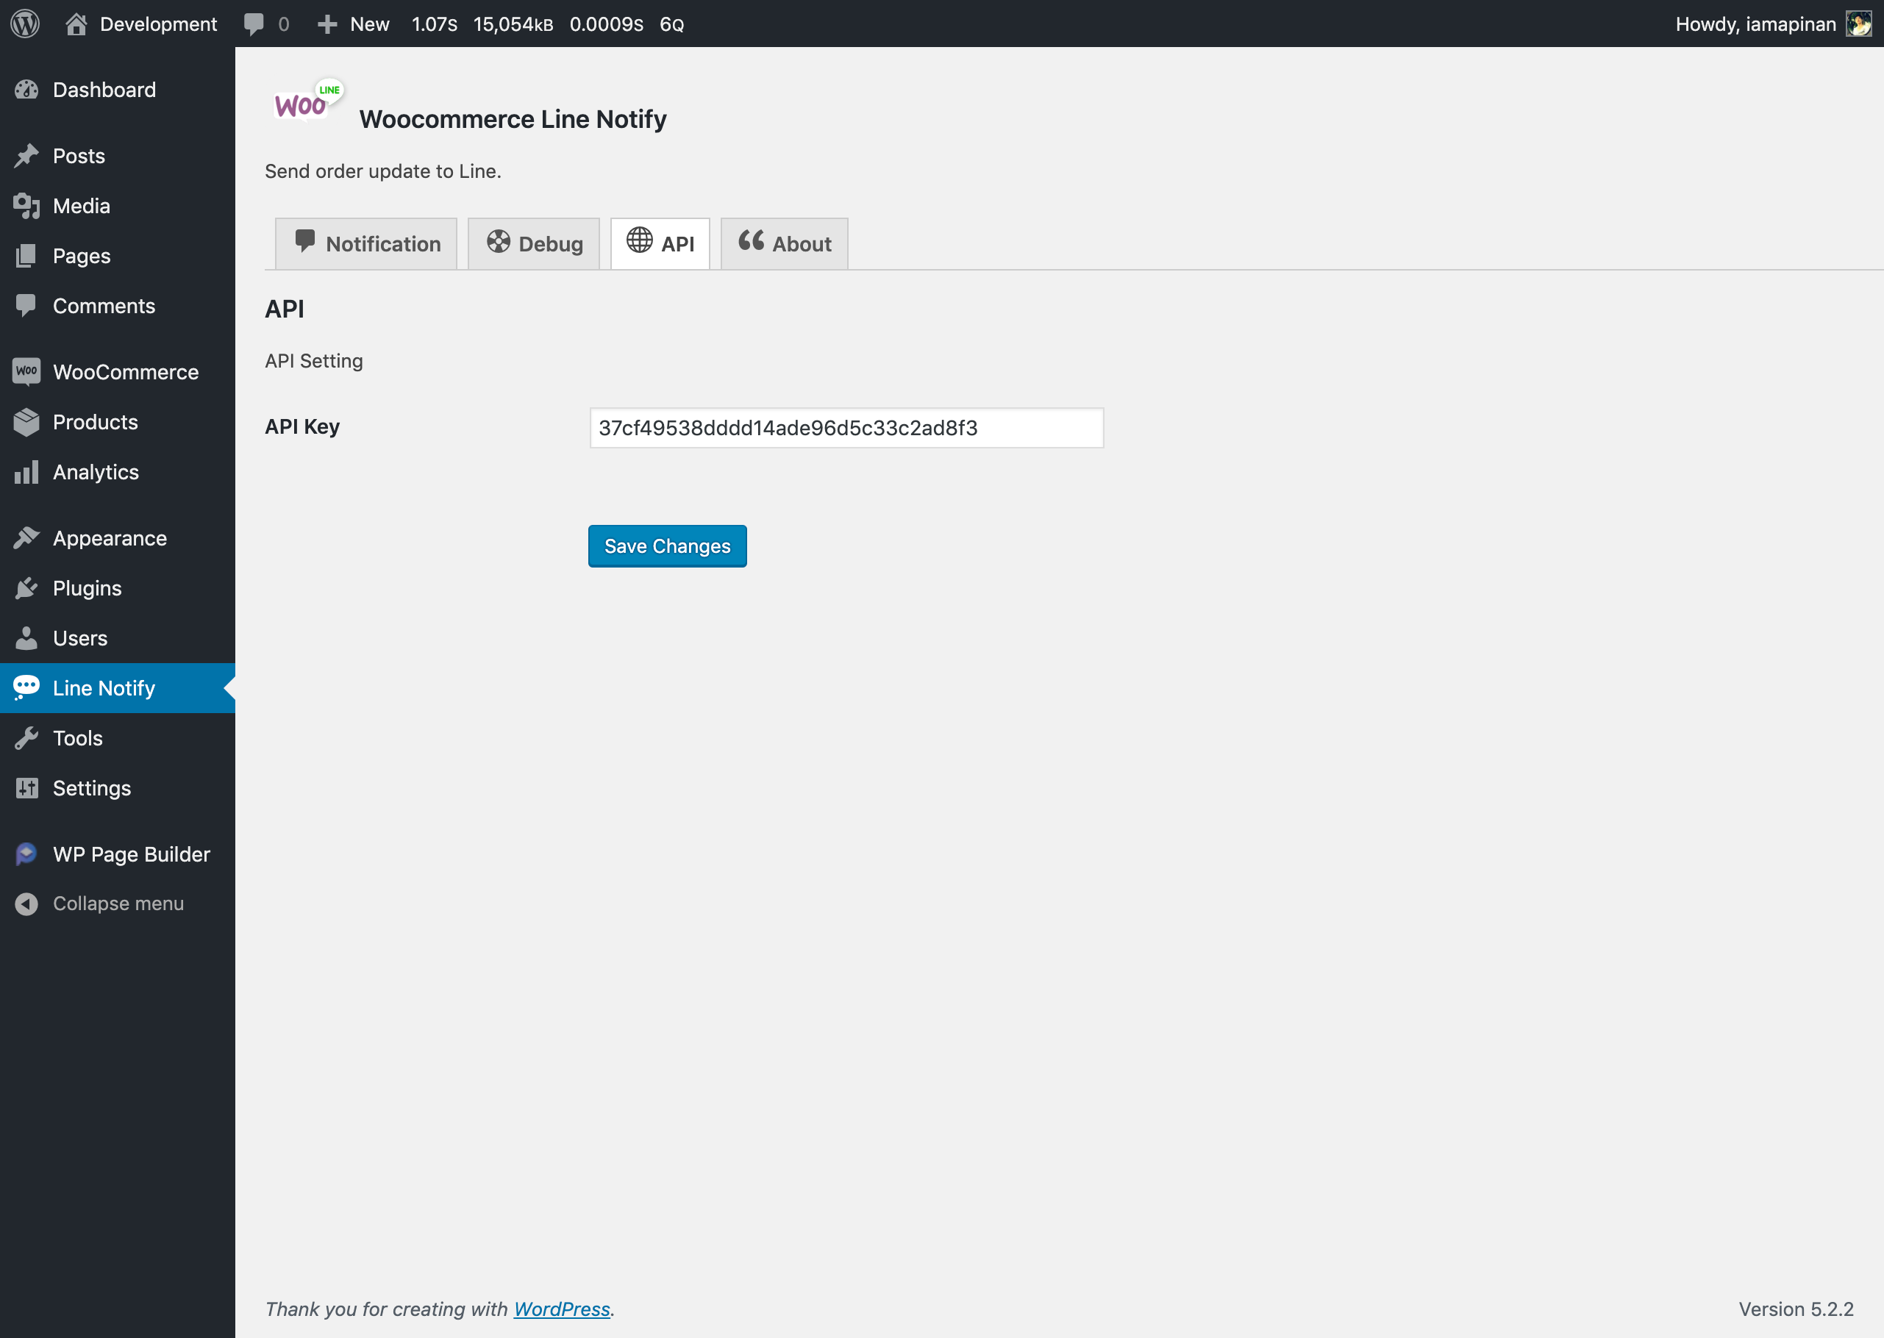Click the Media library icon
The width and height of the screenshot is (1884, 1338).
[x=26, y=206]
